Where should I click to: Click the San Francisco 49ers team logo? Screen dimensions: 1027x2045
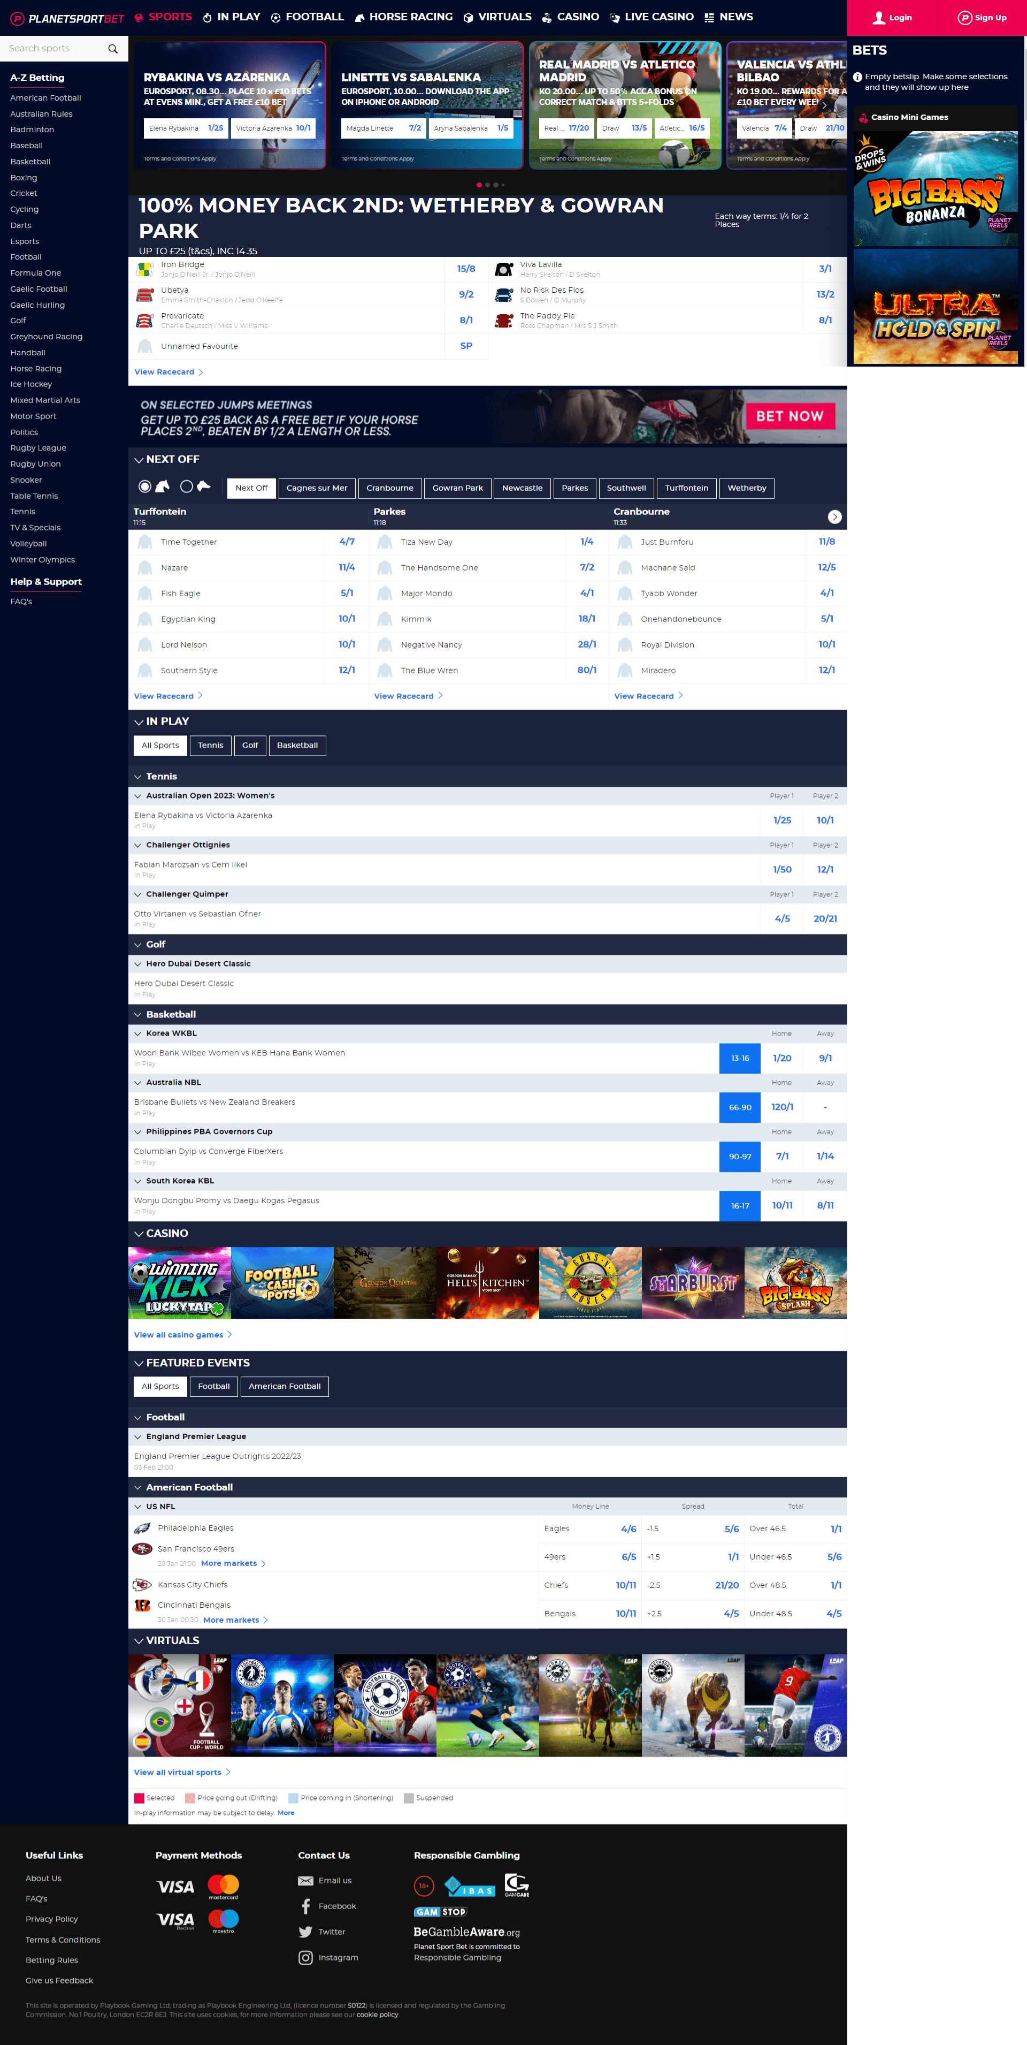point(142,1549)
